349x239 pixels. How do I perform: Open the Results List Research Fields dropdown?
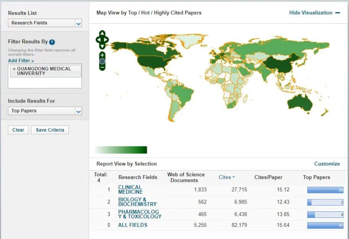[x=45, y=23]
